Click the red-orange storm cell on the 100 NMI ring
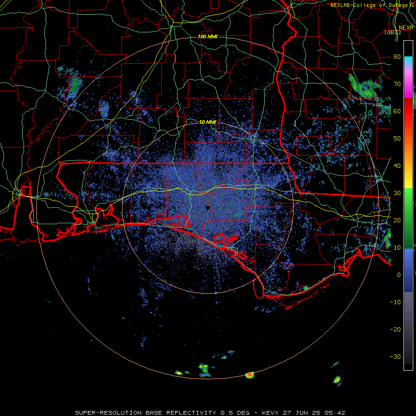The height and width of the screenshot is (416, 416). coord(250,375)
